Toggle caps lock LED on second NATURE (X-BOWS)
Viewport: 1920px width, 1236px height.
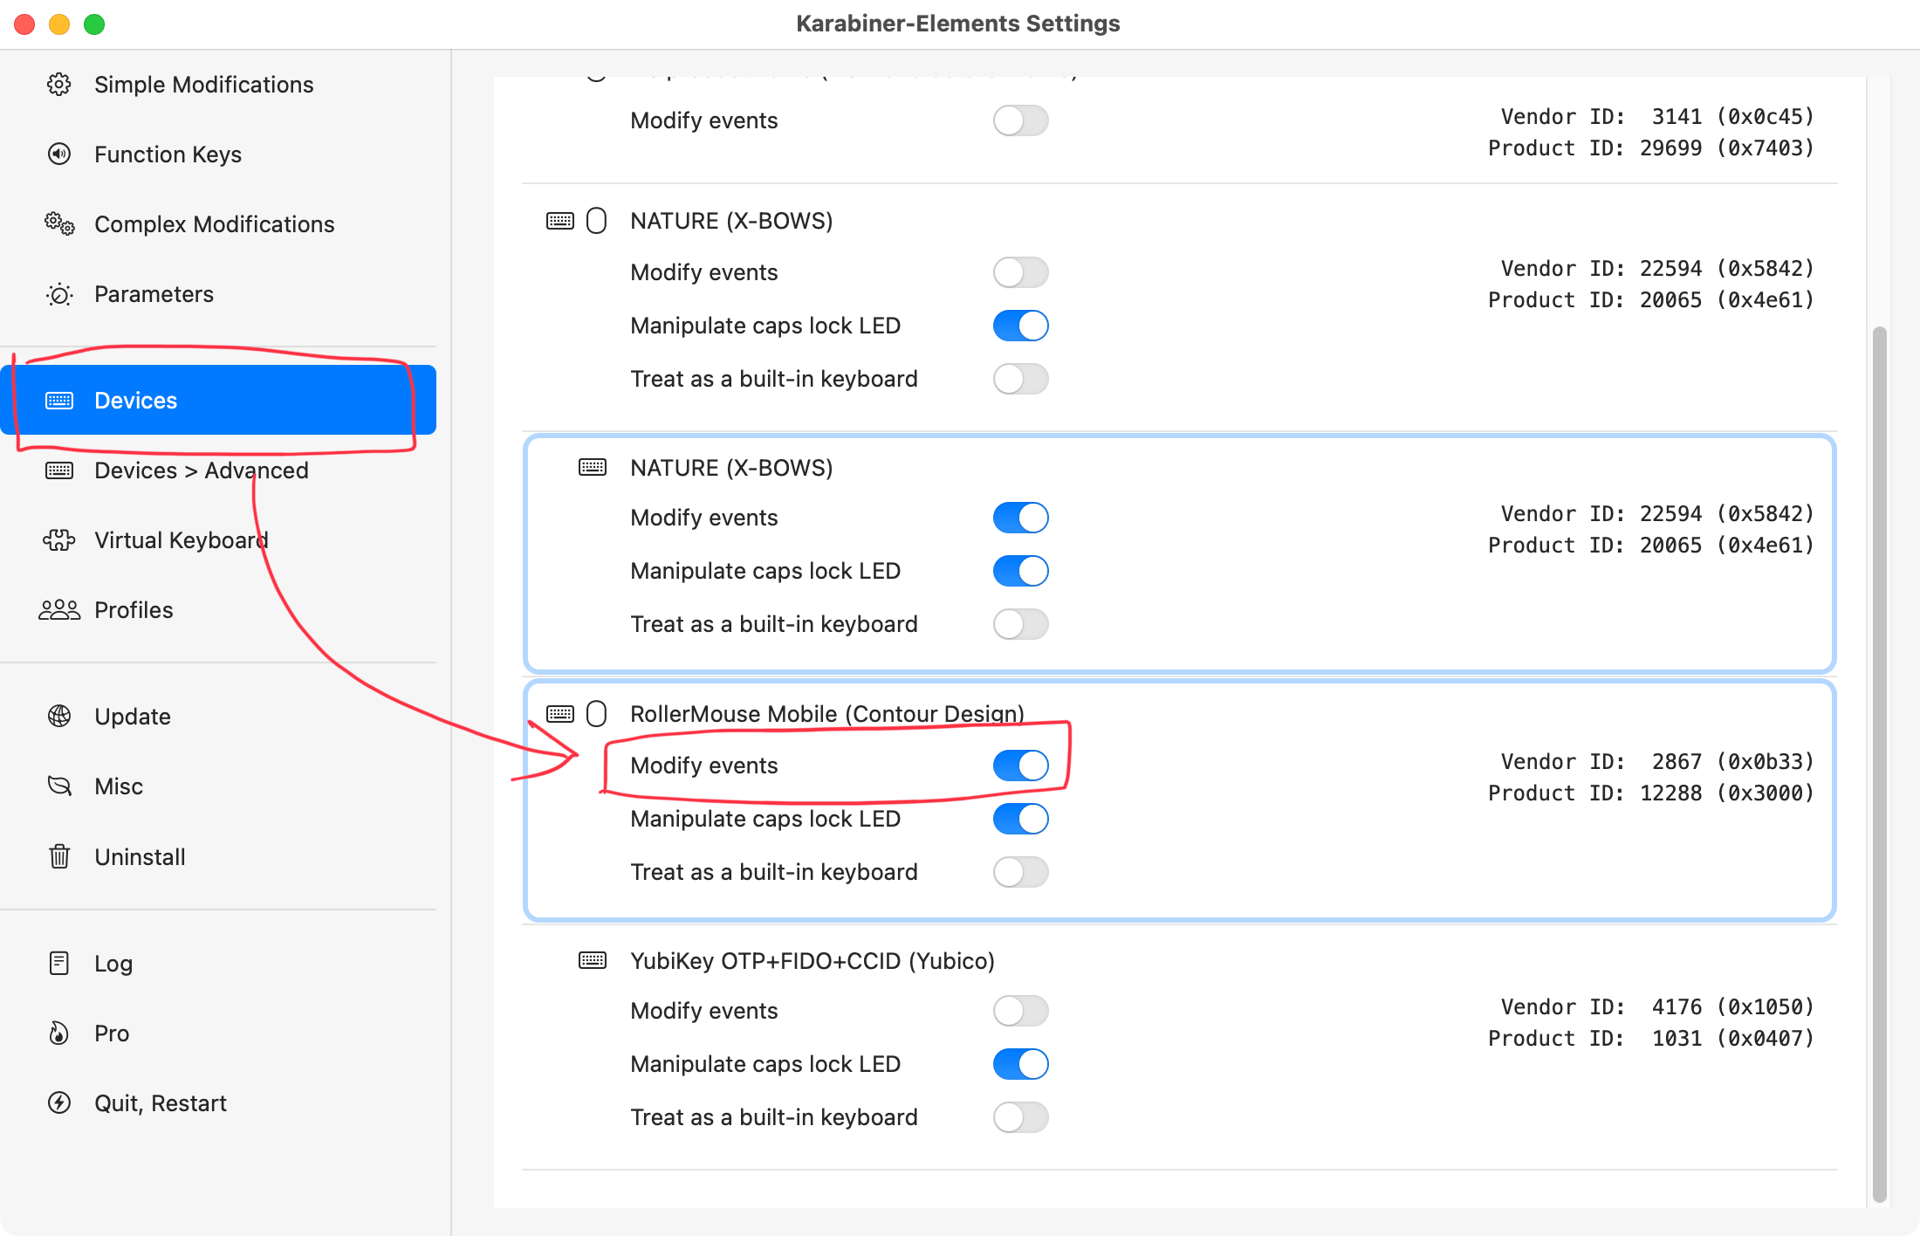(x=1021, y=571)
